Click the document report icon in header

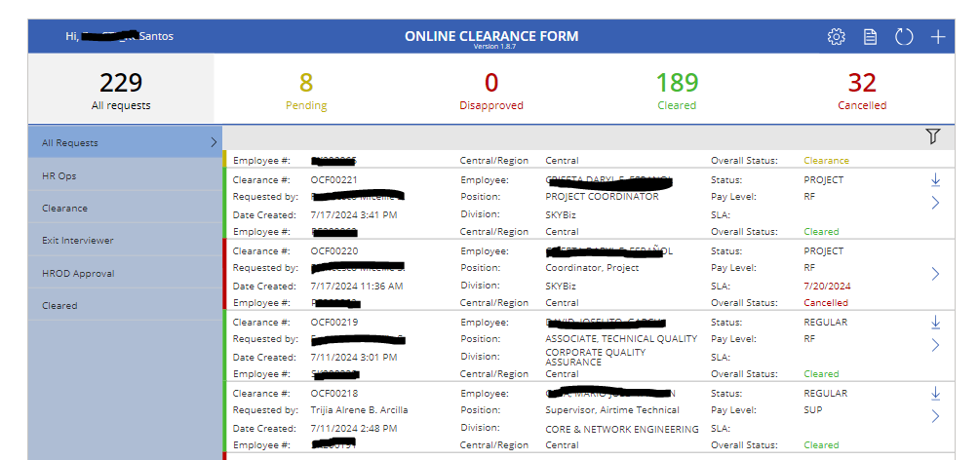pyautogui.click(x=870, y=37)
